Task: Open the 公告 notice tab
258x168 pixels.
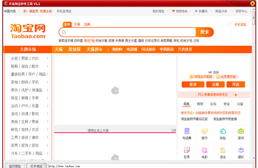Action: click(x=186, y=104)
